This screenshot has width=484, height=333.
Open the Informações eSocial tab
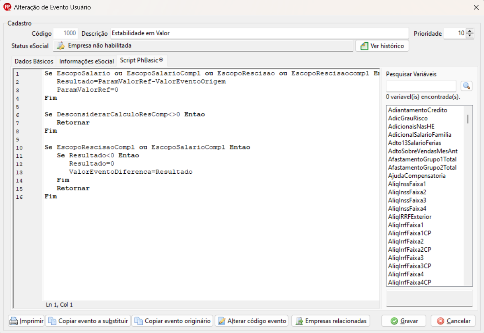click(x=86, y=61)
